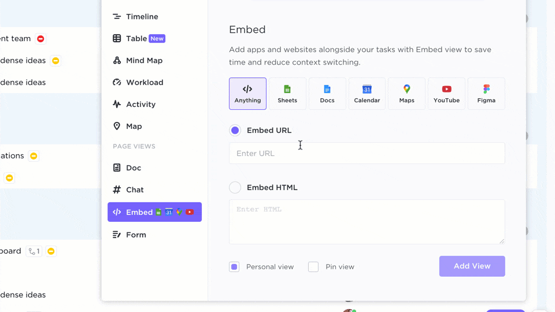Select the Sheets embed icon
This screenshot has width=555, height=312.
point(287,94)
